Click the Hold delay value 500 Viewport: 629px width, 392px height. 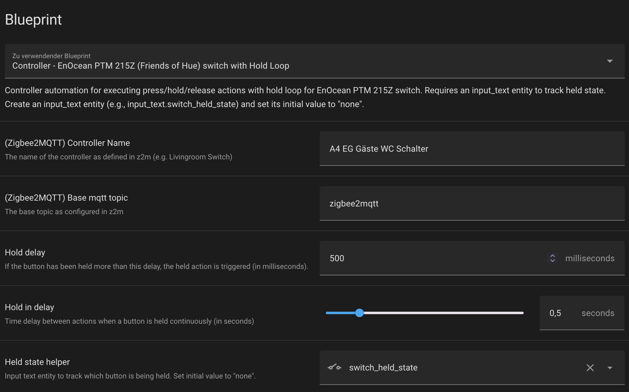[x=337, y=258]
